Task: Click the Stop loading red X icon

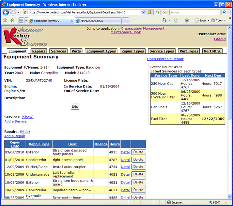Action: tap(164, 12)
